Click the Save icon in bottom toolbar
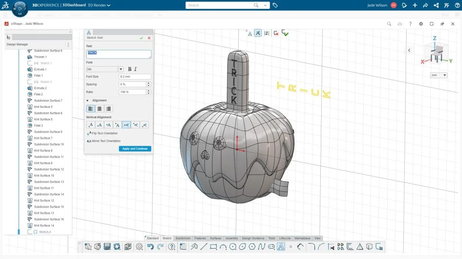The height and width of the screenshot is (259, 462). click(x=107, y=246)
